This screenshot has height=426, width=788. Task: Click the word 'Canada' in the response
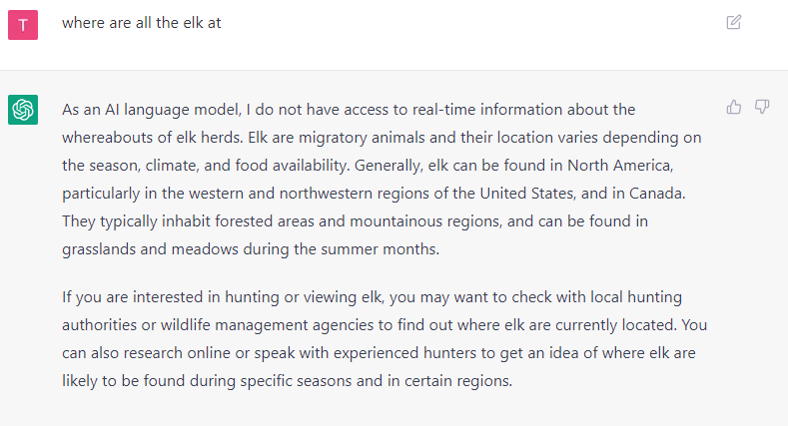(656, 194)
